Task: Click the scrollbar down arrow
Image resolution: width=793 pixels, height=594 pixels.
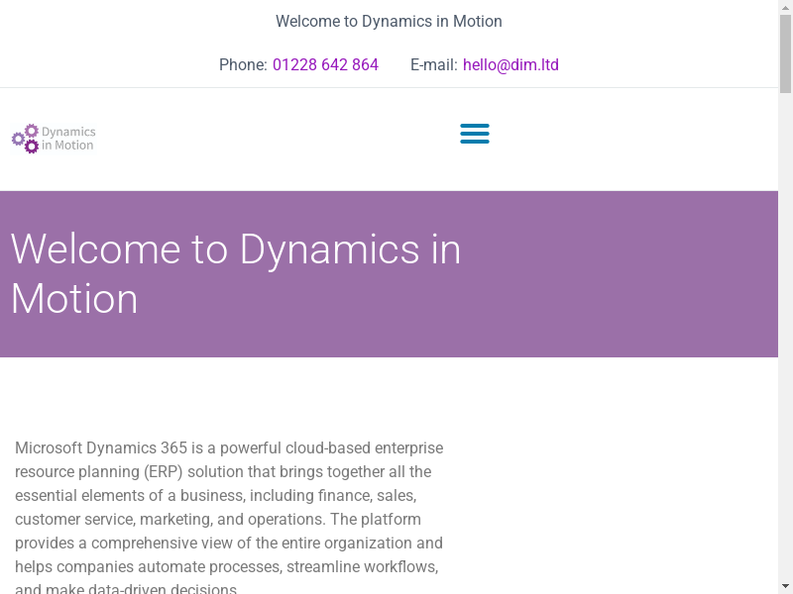Action: (785, 586)
